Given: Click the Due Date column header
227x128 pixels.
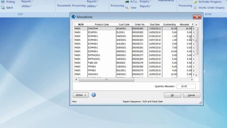Looking at the screenshot, I should coord(155,25).
